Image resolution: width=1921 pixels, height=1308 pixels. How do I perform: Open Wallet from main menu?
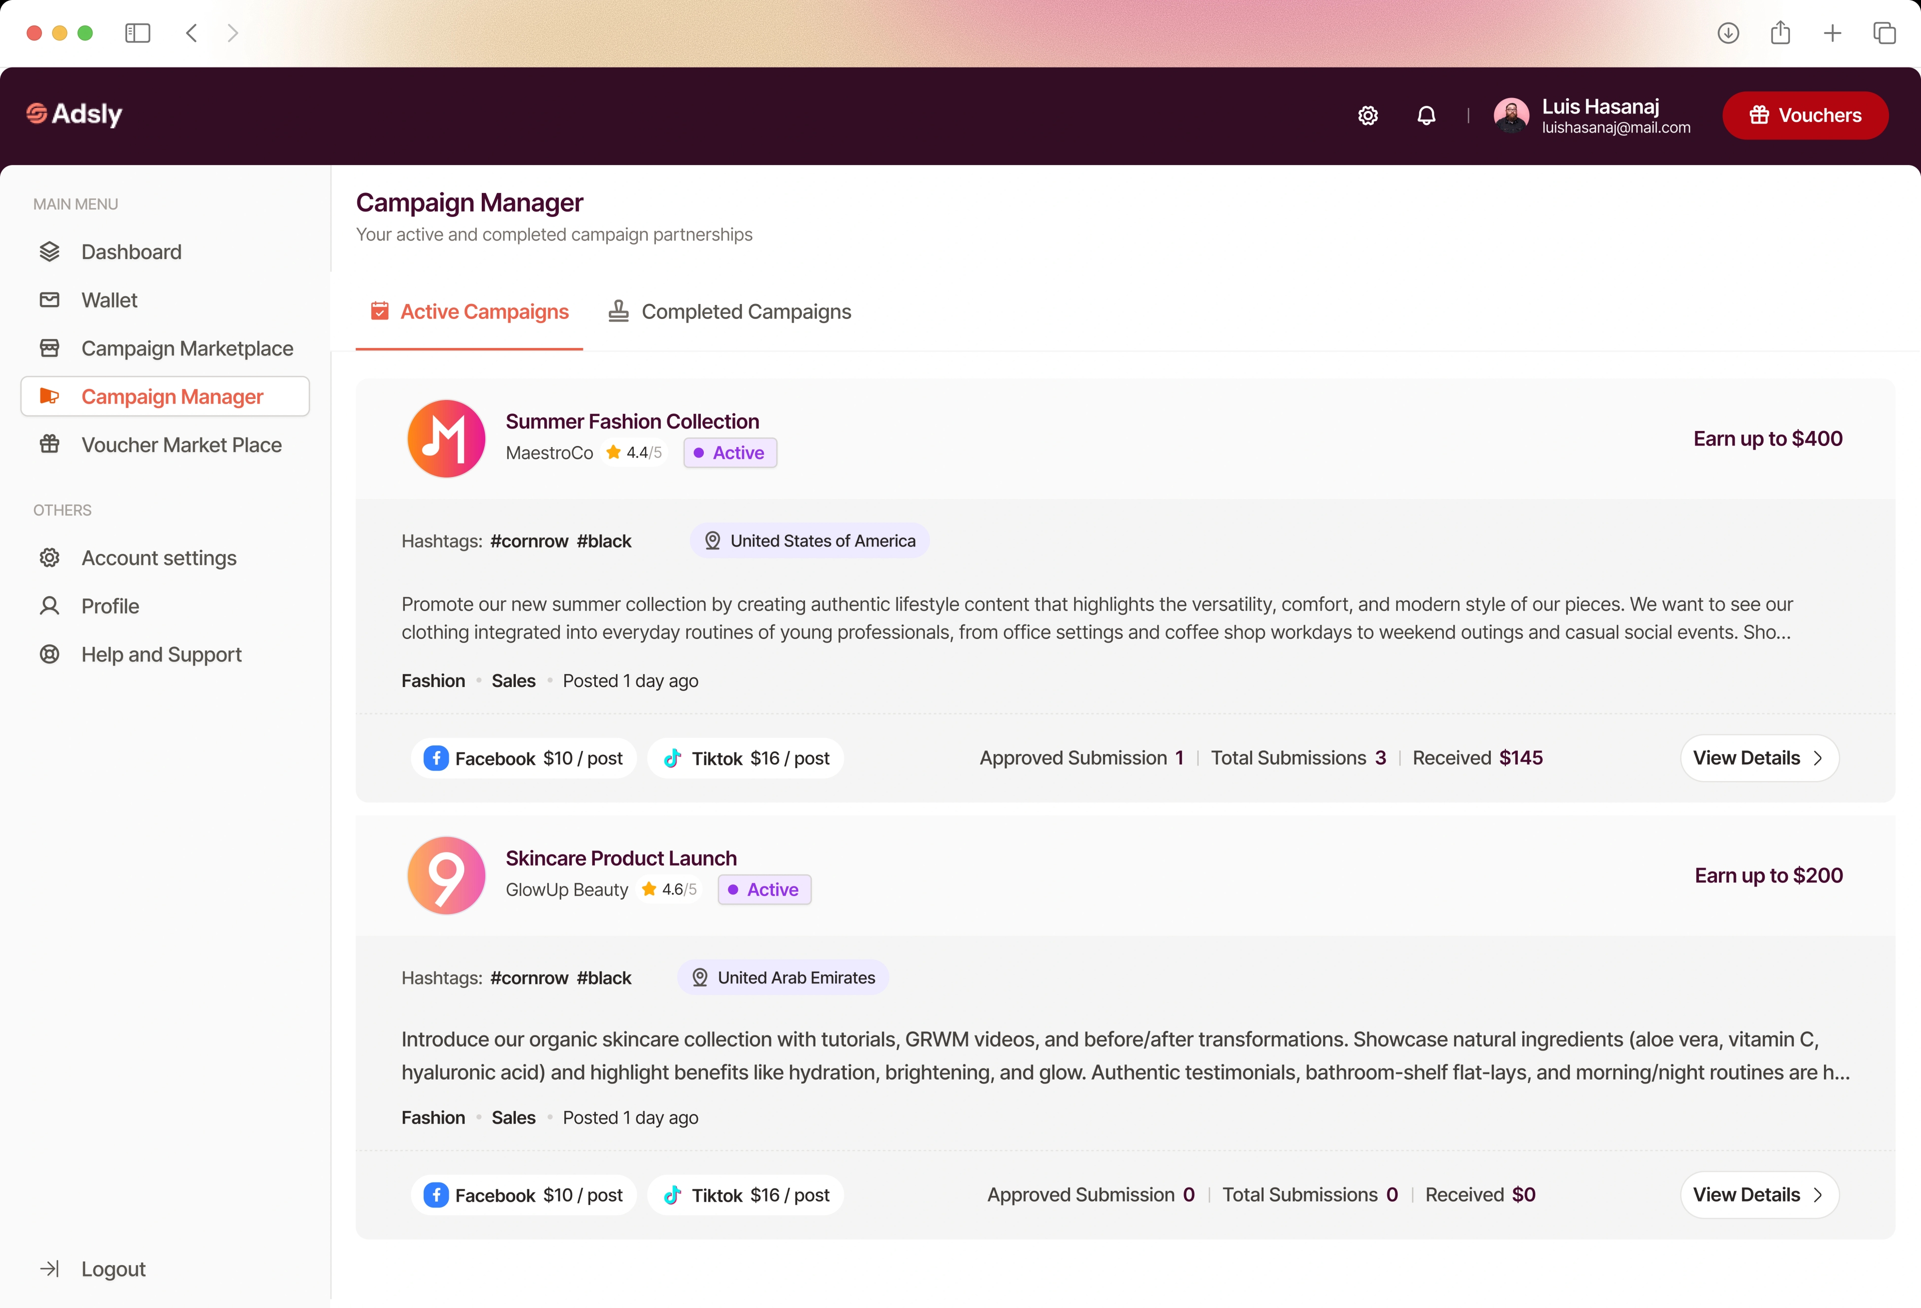click(109, 300)
